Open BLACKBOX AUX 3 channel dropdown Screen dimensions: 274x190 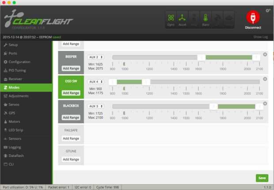click(x=95, y=106)
